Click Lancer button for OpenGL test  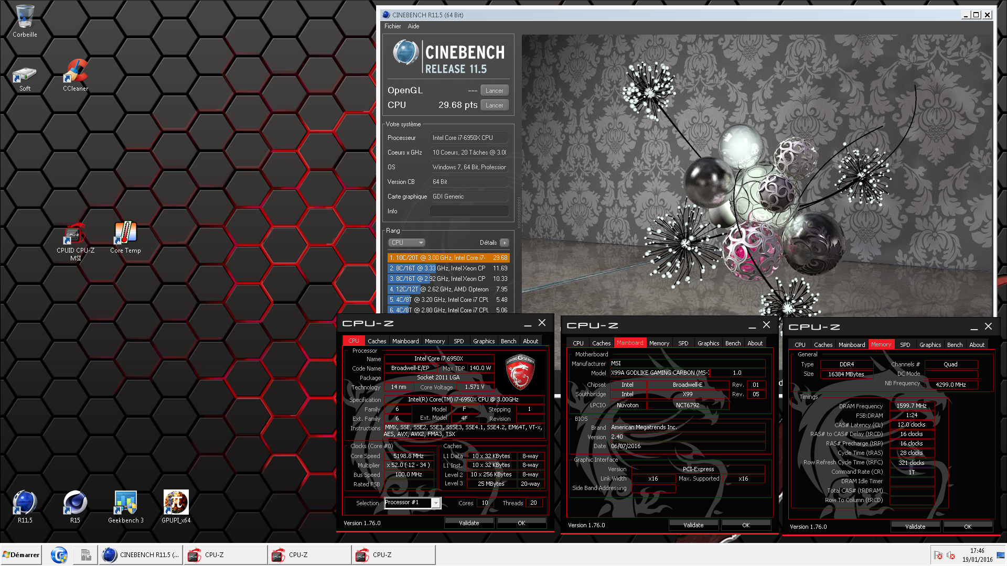click(x=494, y=91)
